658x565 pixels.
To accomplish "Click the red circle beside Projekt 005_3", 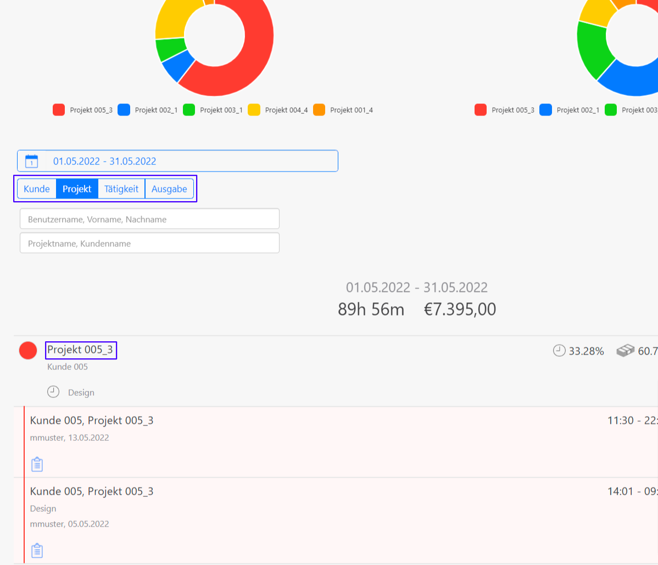I will click(28, 350).
